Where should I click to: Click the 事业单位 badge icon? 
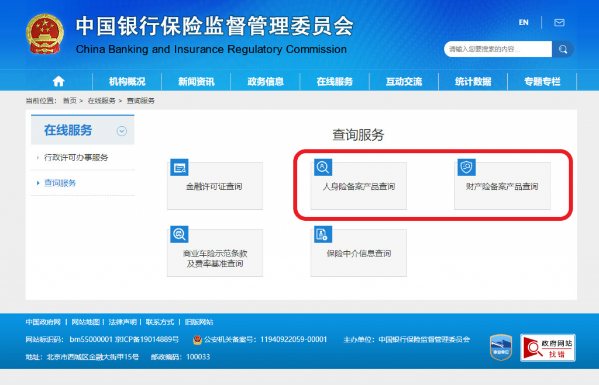501,347
